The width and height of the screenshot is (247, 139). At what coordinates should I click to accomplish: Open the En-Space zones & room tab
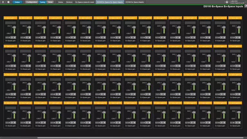85,2
